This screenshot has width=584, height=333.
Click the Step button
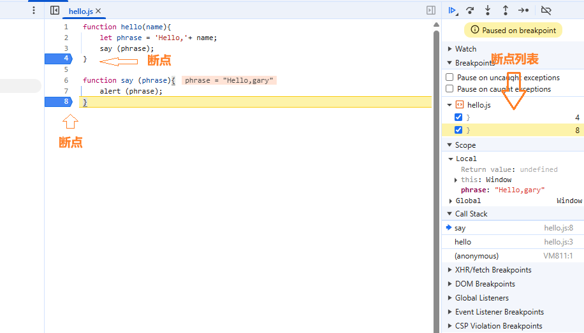(523, 10)
